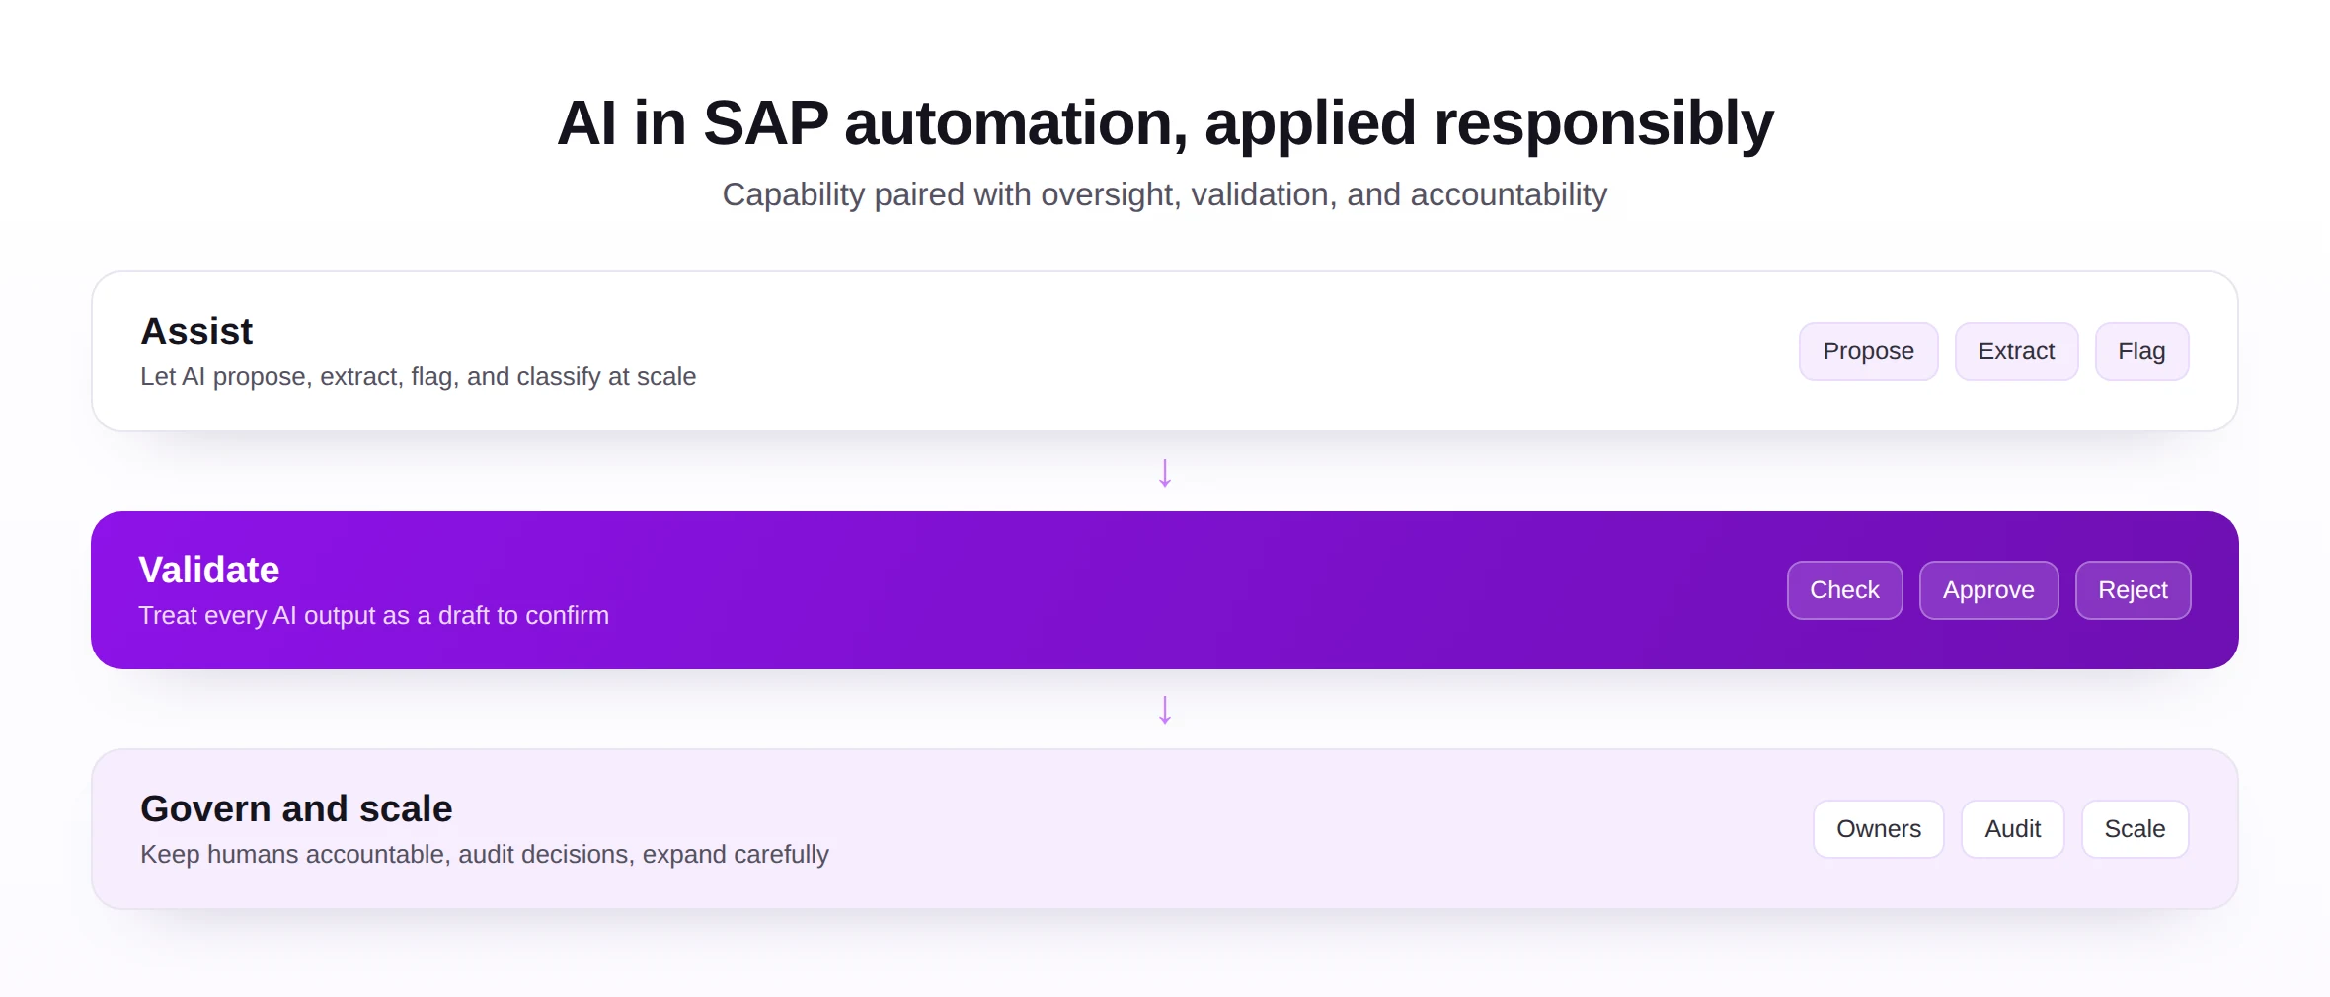
Task: Click the Approve chip
Action: point(1988,590)
